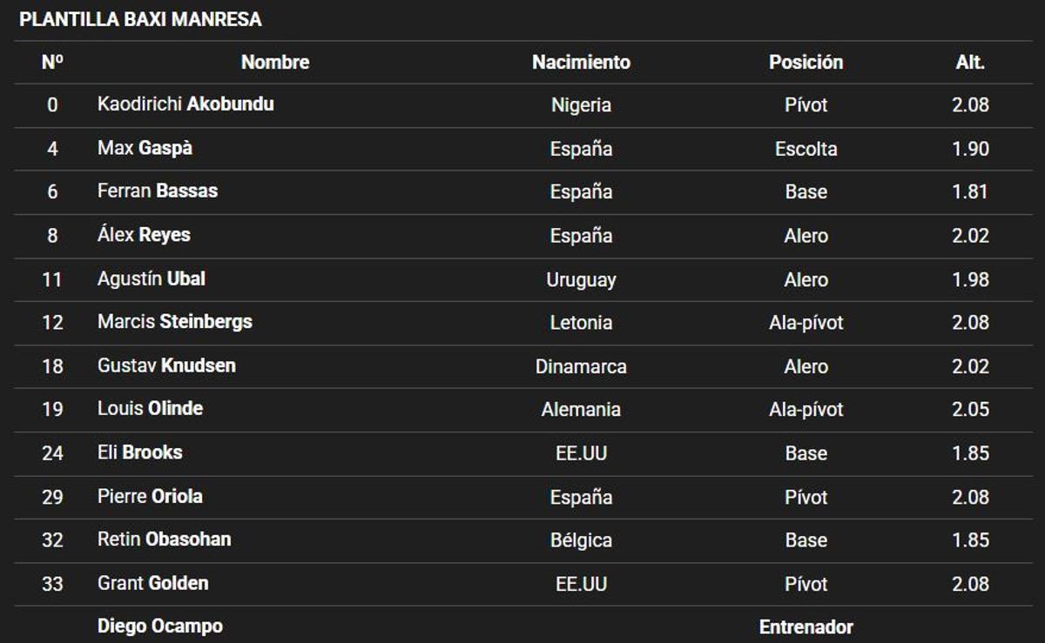Open Gustav Knudsen's row
The height and width of the screenshot is (643, 1045).
tap(166, 365)
